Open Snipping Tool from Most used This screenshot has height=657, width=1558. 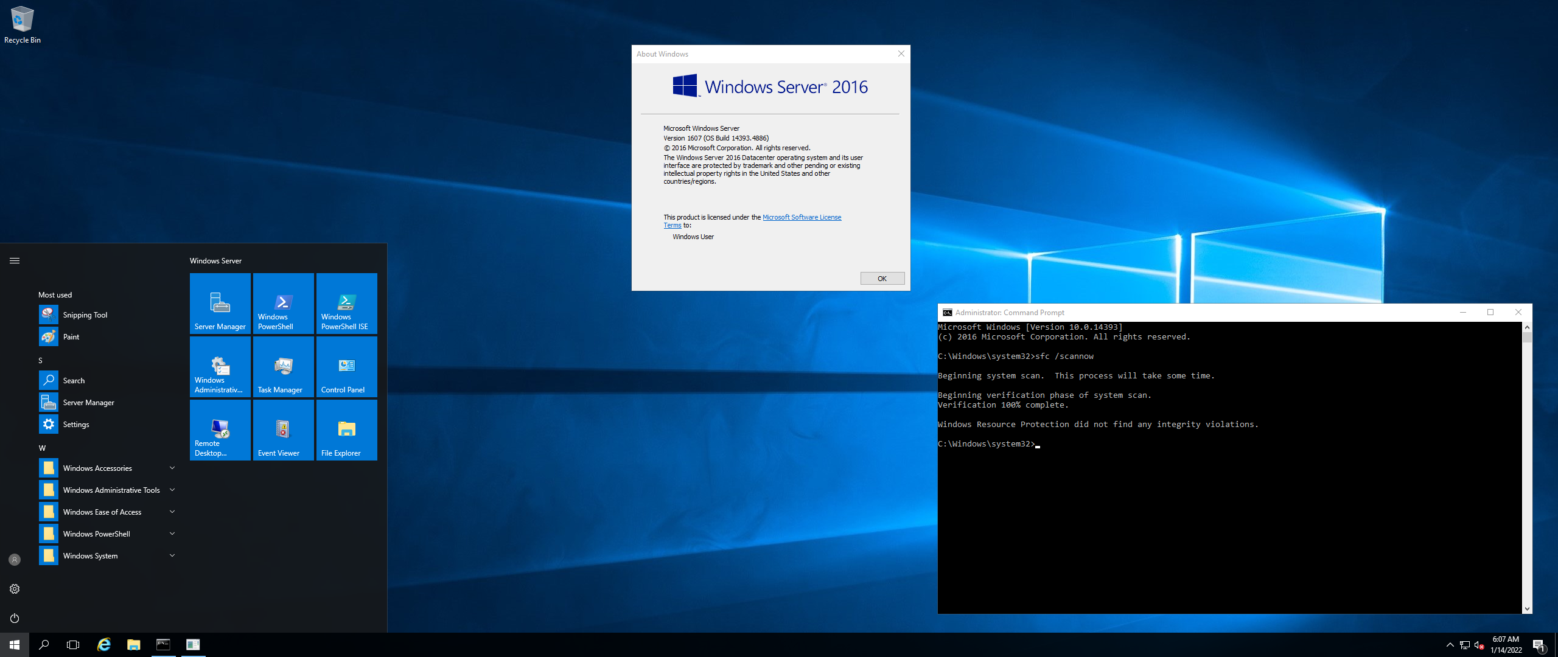(107, 315)
